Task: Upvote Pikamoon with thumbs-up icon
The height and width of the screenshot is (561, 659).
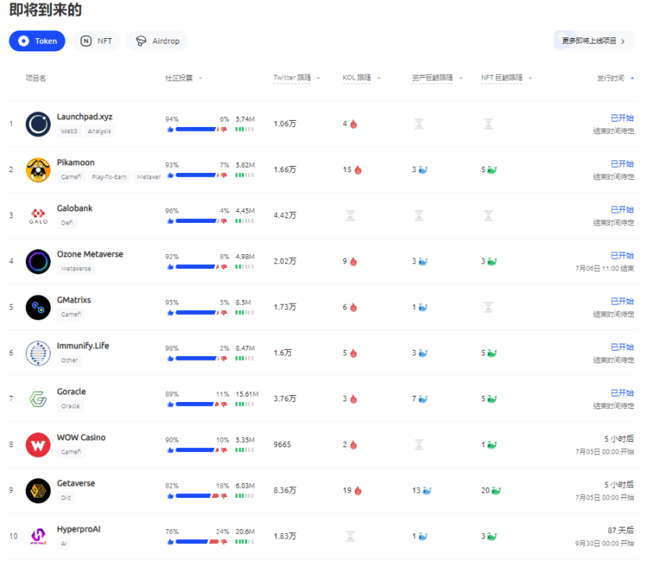Action: tap(170, 175)
